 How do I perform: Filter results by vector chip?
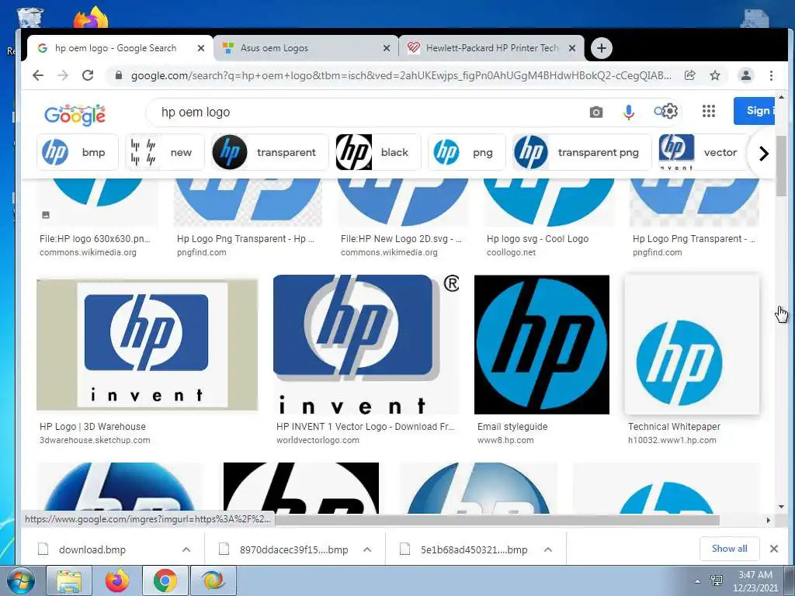tap(702, 152)
